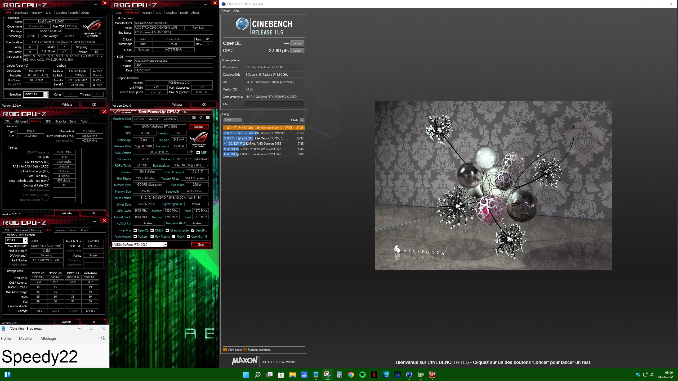This screenshot has height=381, width=678.
Task: Toggle the PhysX checkbox
Action: pyautogui.click(x=173, y=237)
